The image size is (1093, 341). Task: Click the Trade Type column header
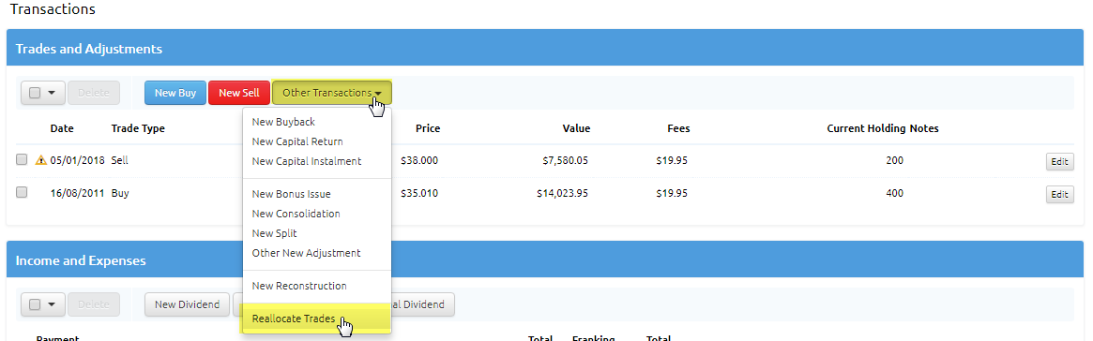point(137,128)
